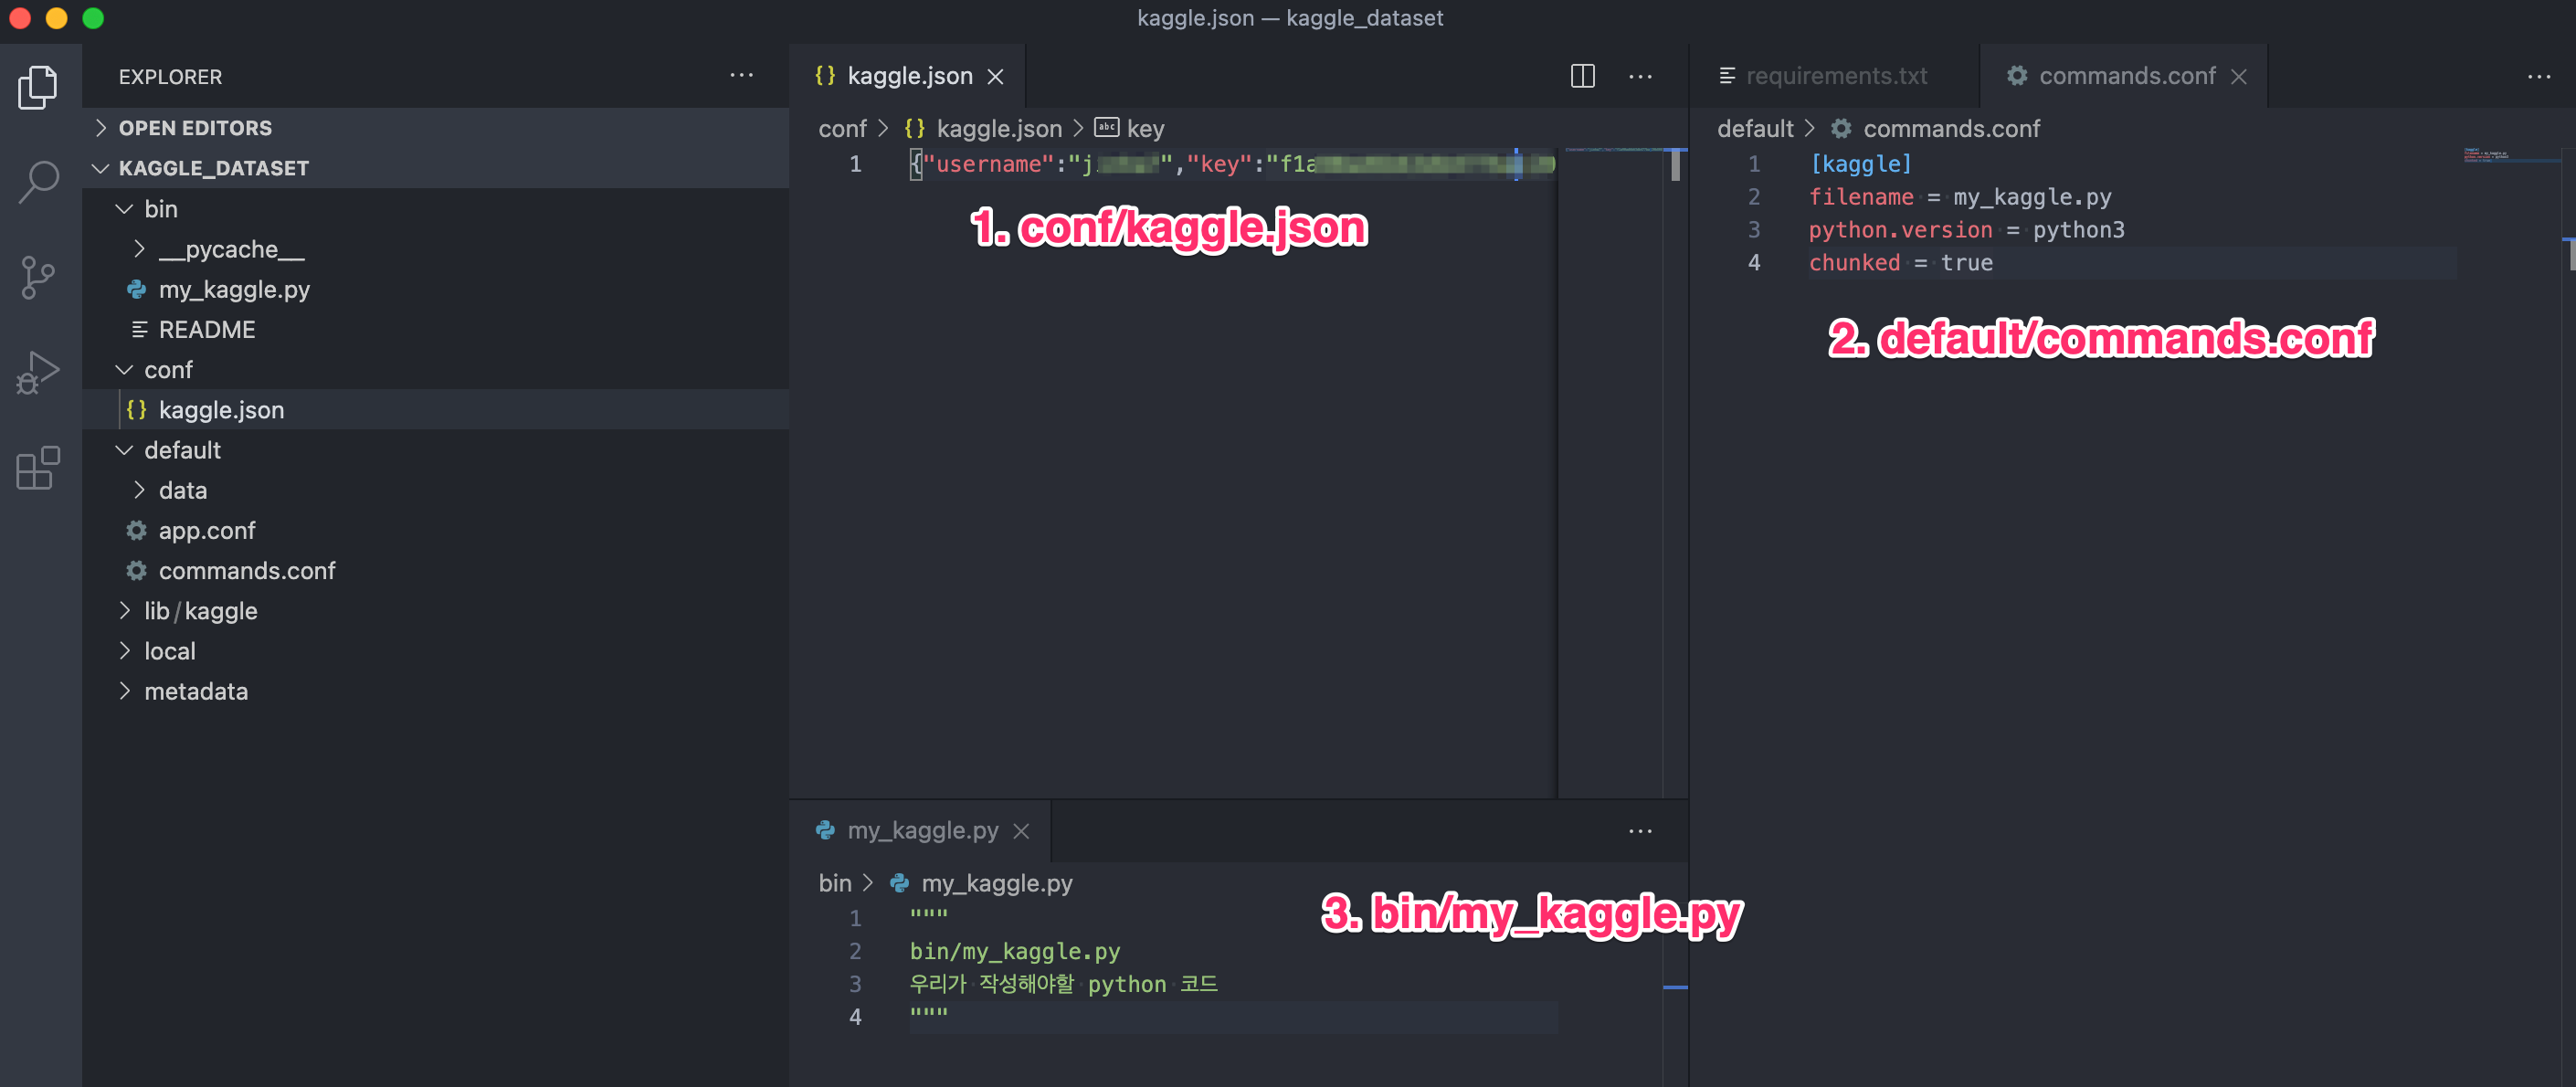
Task: Click gear icon beside app.conf in explorer
Action: [x=137, y=531]
